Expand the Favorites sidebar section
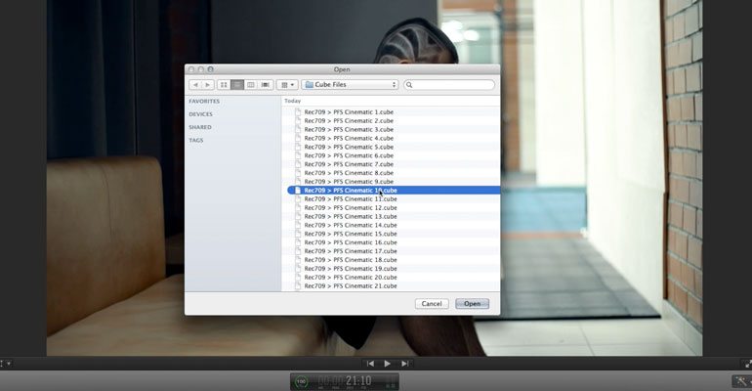Image resolution: width=752 pixels, height=391 pixels. coord(204,102)
